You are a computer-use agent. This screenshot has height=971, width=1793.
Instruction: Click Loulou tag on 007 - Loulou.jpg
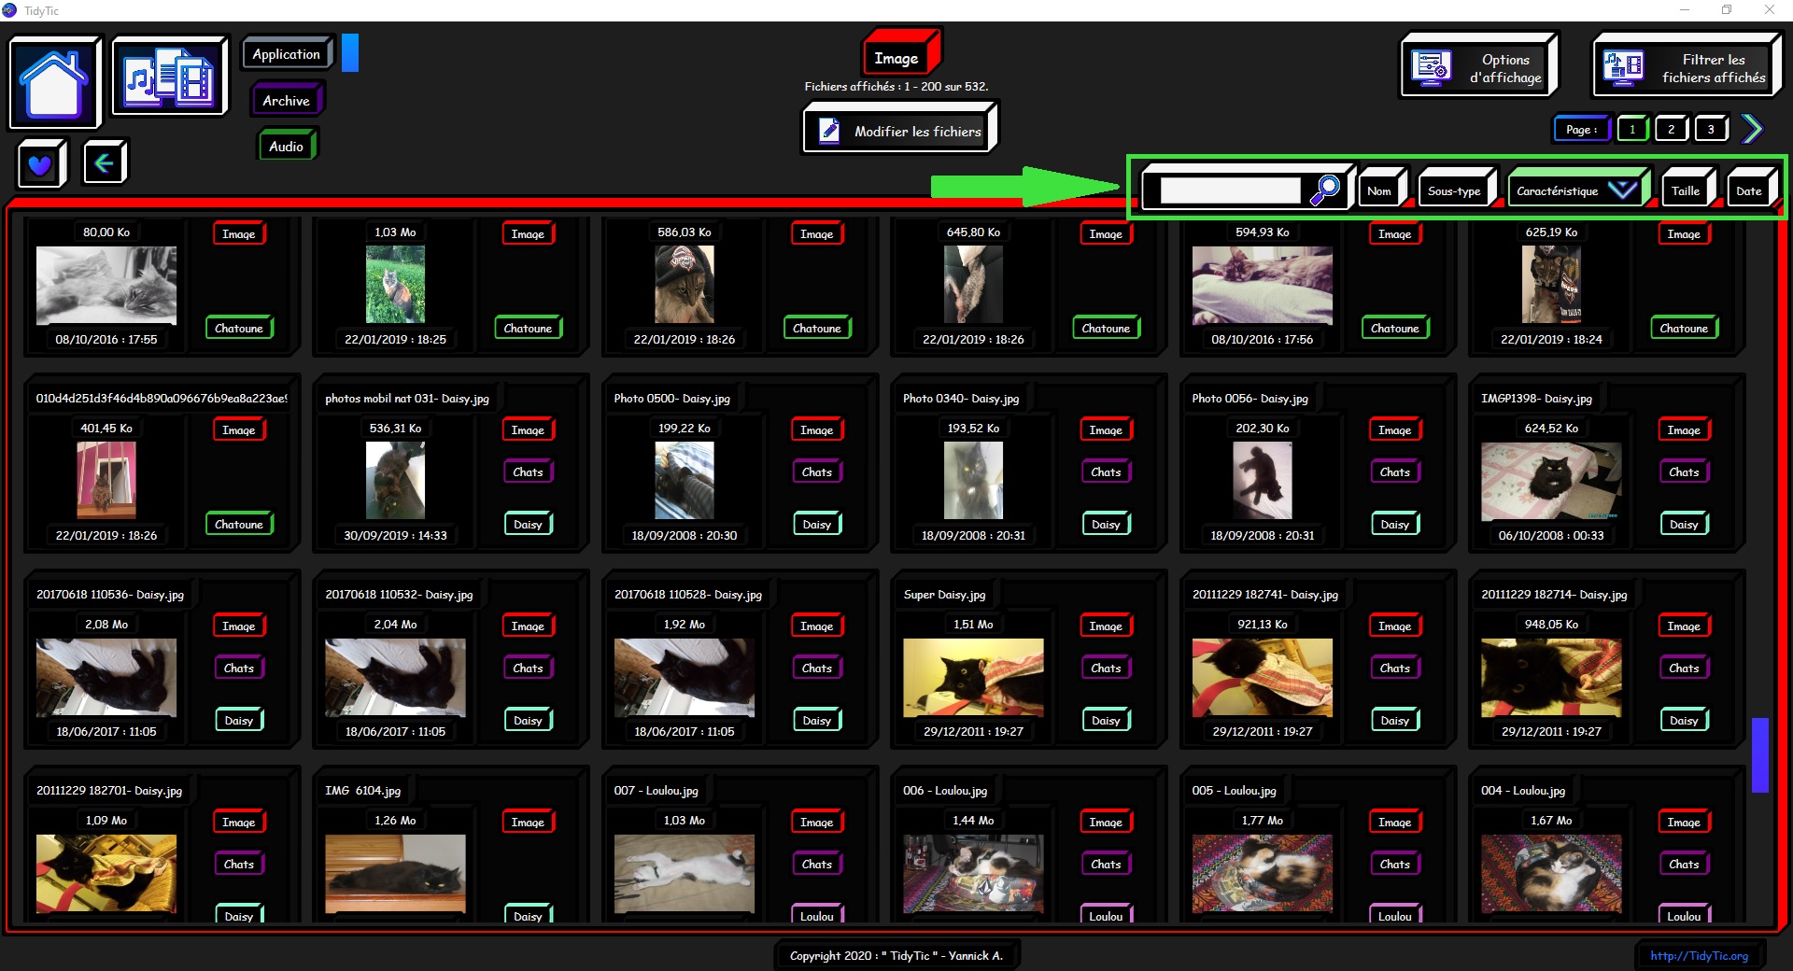point(816,915)
